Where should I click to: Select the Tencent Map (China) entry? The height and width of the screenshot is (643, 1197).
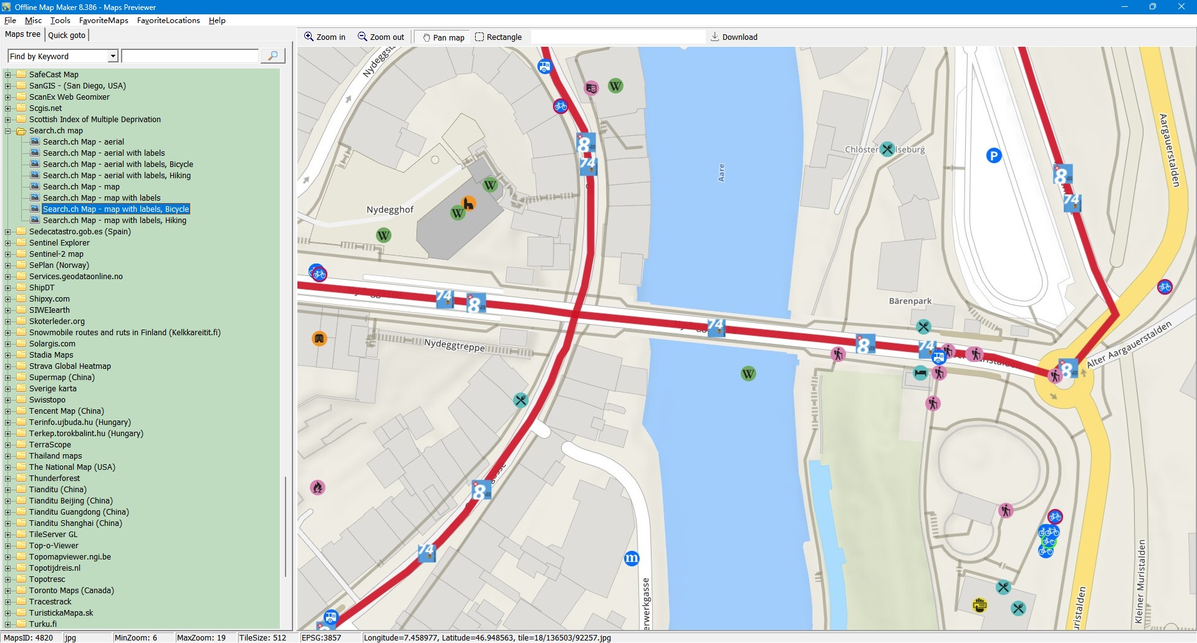coord(67,411)
